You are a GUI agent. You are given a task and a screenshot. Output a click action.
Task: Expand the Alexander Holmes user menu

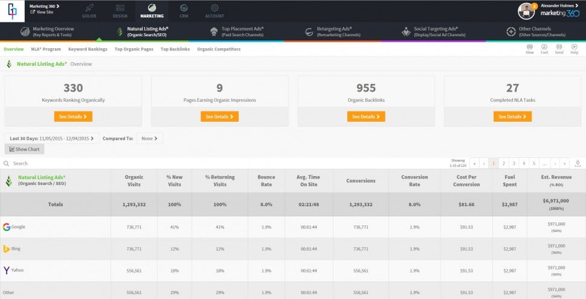tap(559, 5)
